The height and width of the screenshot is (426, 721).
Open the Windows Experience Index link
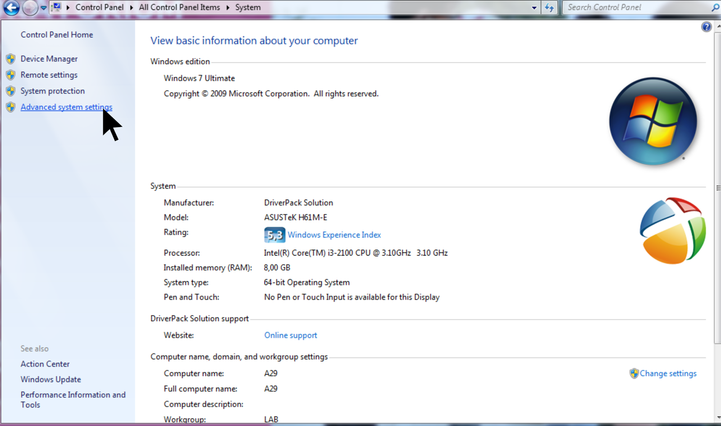tap(334, 235)
